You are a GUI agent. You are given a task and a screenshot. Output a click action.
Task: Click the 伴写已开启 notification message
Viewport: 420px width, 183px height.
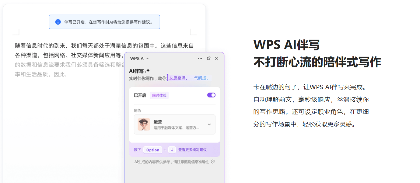tap(108, 22)
